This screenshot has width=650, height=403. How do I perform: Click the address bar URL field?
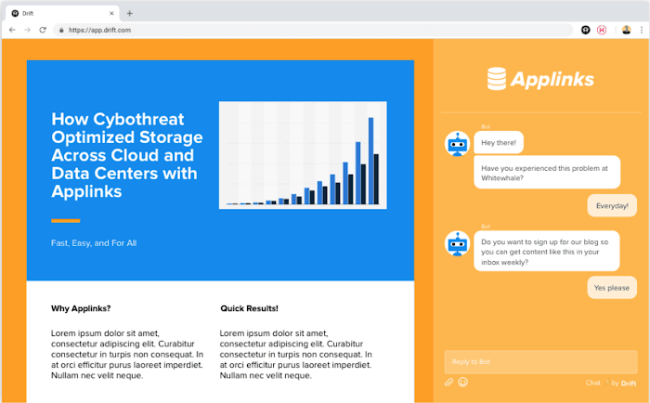click(x=313, y=30)
